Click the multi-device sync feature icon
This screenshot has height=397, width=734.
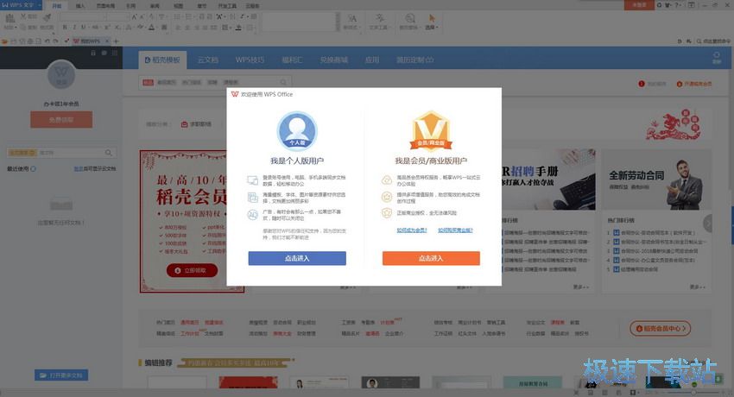click(x=253, y=180)
